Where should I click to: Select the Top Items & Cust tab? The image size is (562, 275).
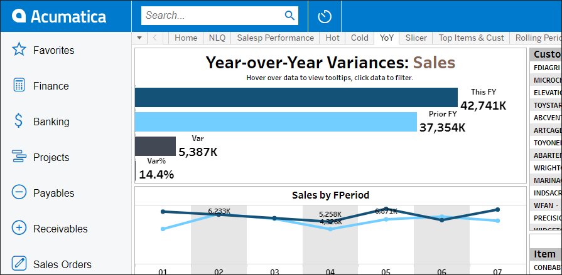[x=471, y=38]
